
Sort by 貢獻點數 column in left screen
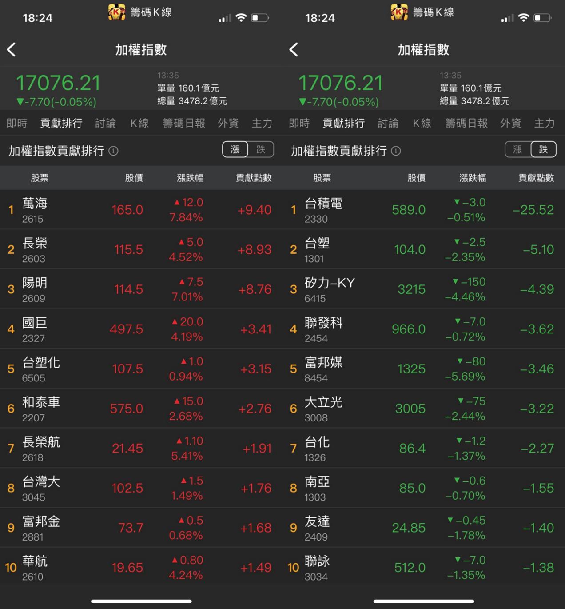(254, 178)
